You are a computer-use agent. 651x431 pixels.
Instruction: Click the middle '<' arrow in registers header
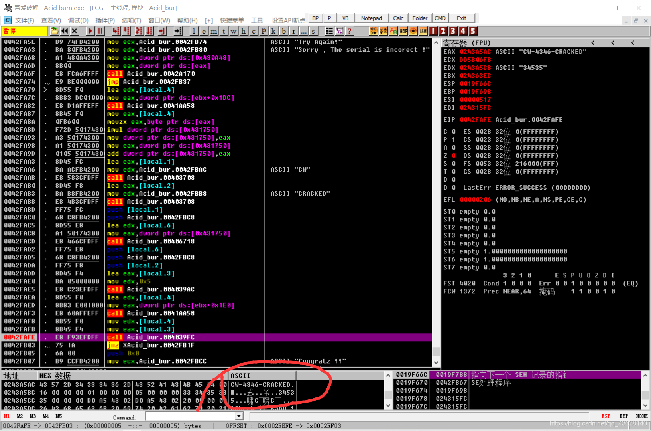coord(613,43)
